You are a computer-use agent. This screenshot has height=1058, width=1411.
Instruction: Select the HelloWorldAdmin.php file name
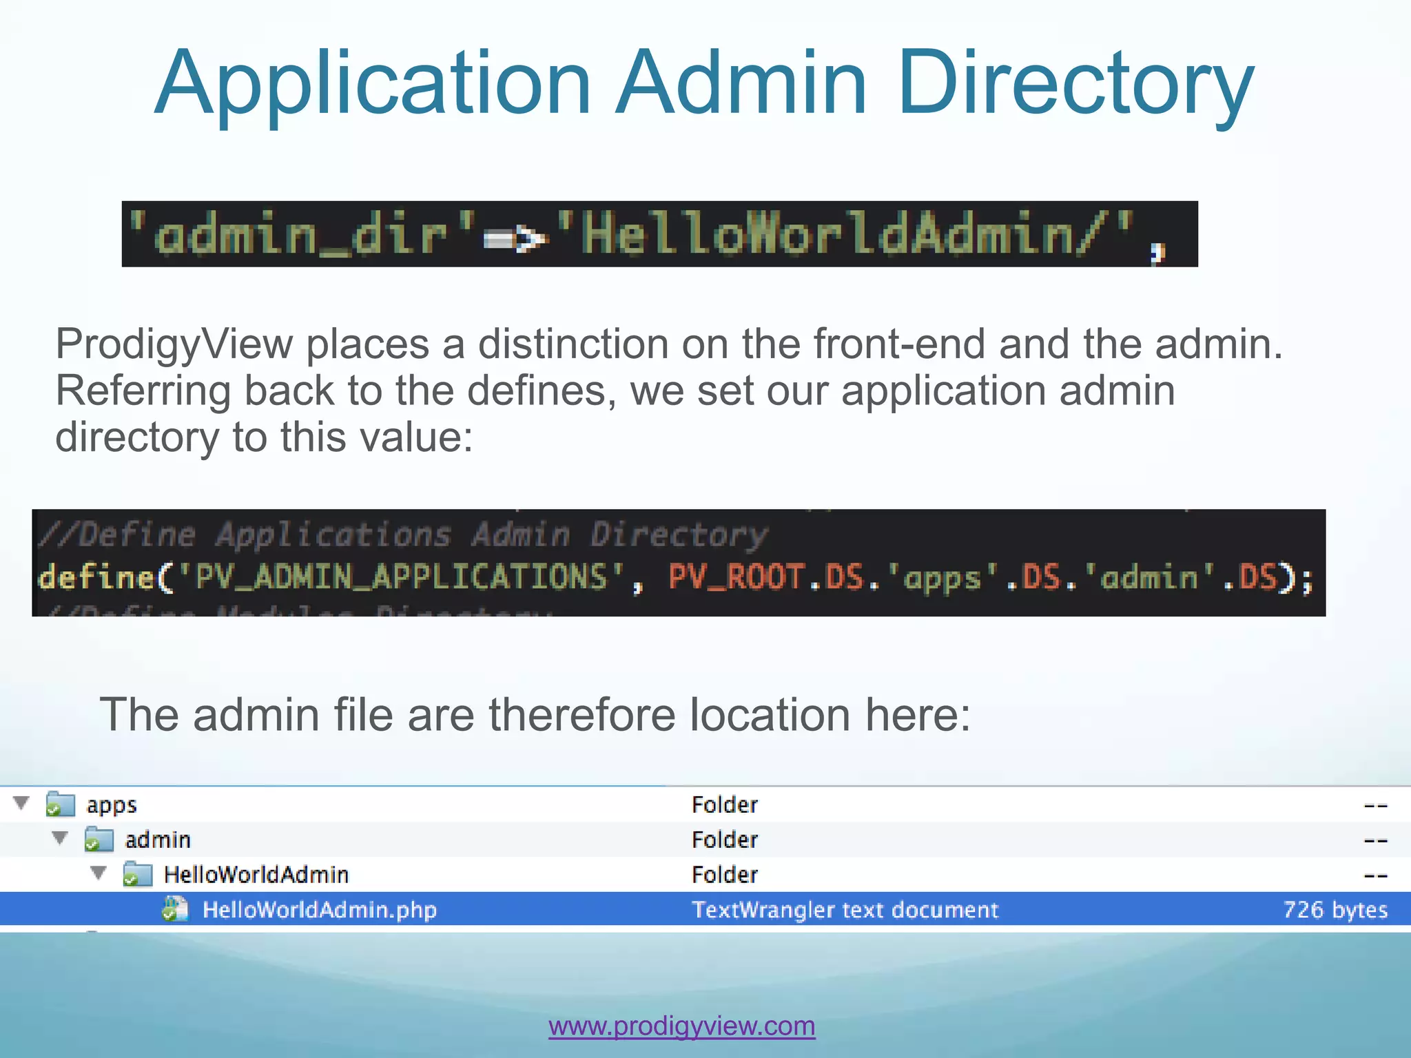click(320, 910)
